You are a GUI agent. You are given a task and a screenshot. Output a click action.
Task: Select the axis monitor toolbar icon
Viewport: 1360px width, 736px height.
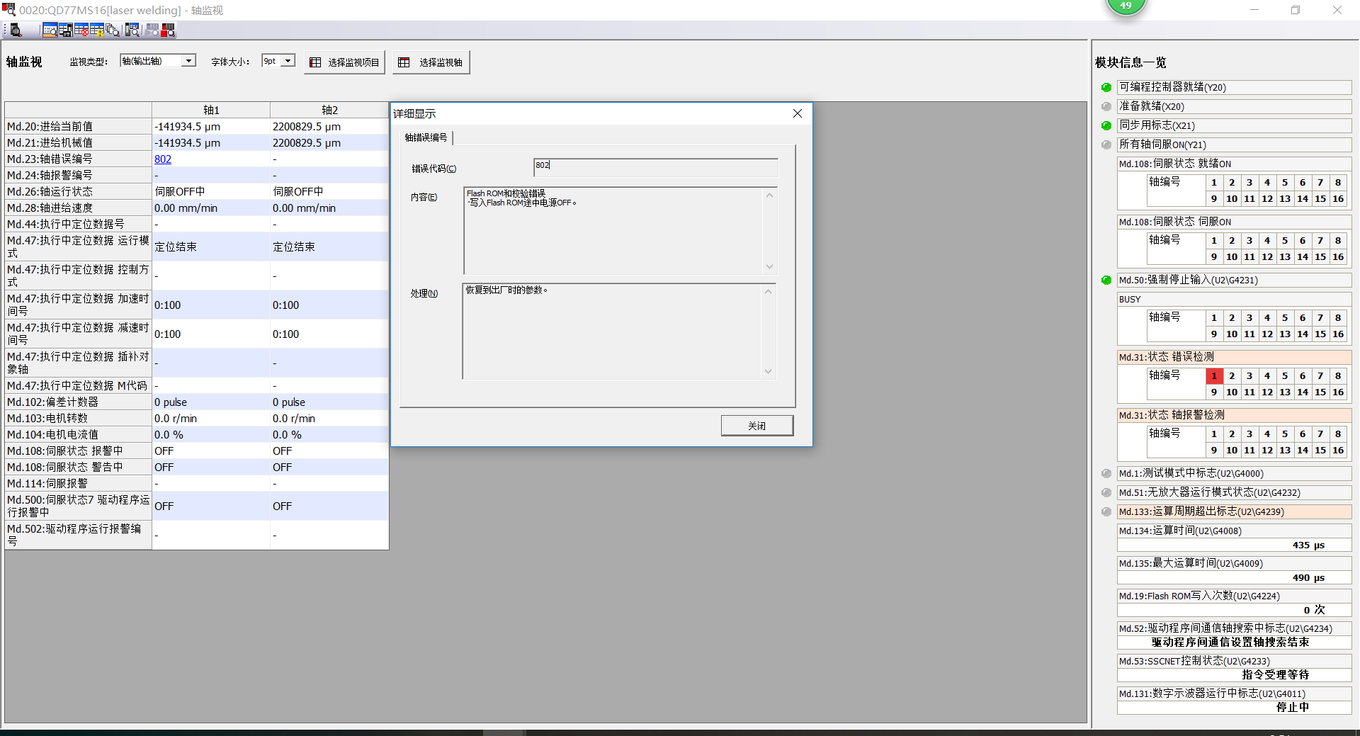50,30
